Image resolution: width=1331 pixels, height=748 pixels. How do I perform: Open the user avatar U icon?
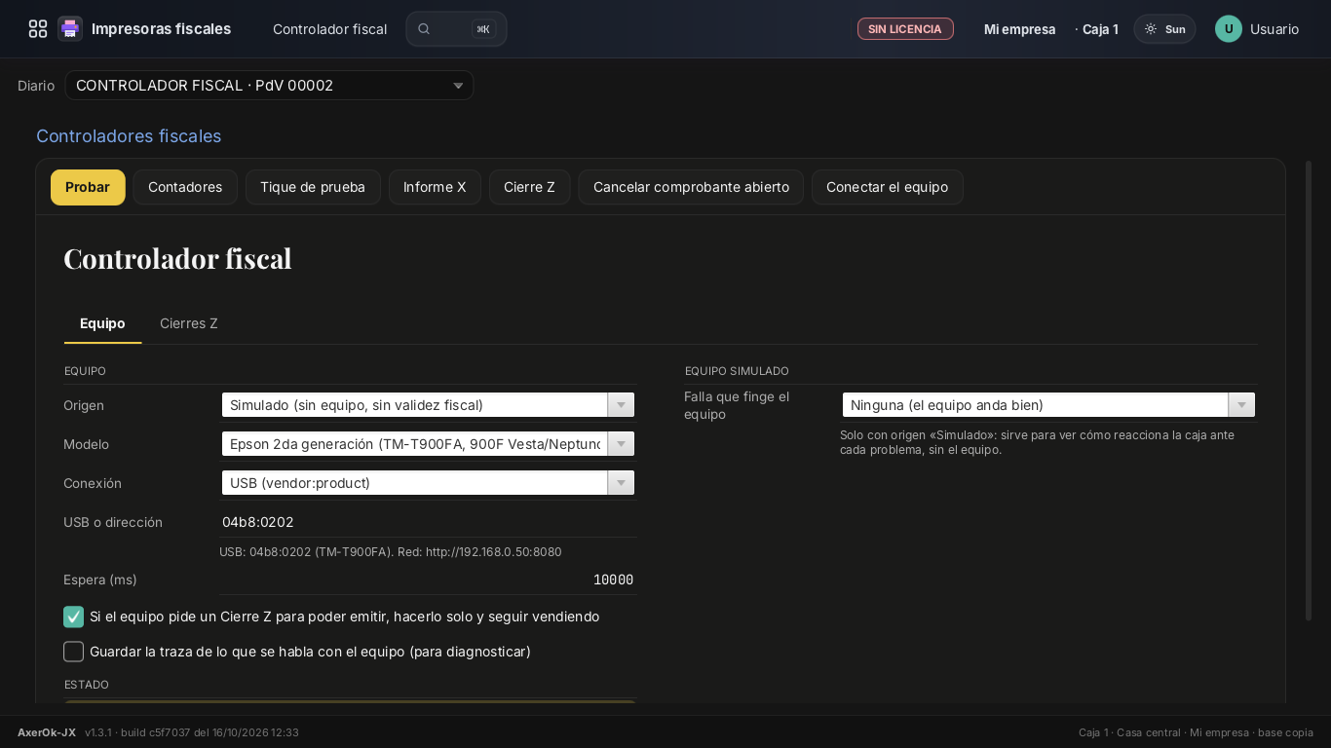pos(1229,29)
